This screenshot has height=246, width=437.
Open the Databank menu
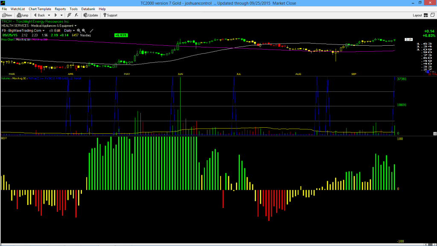88,9
